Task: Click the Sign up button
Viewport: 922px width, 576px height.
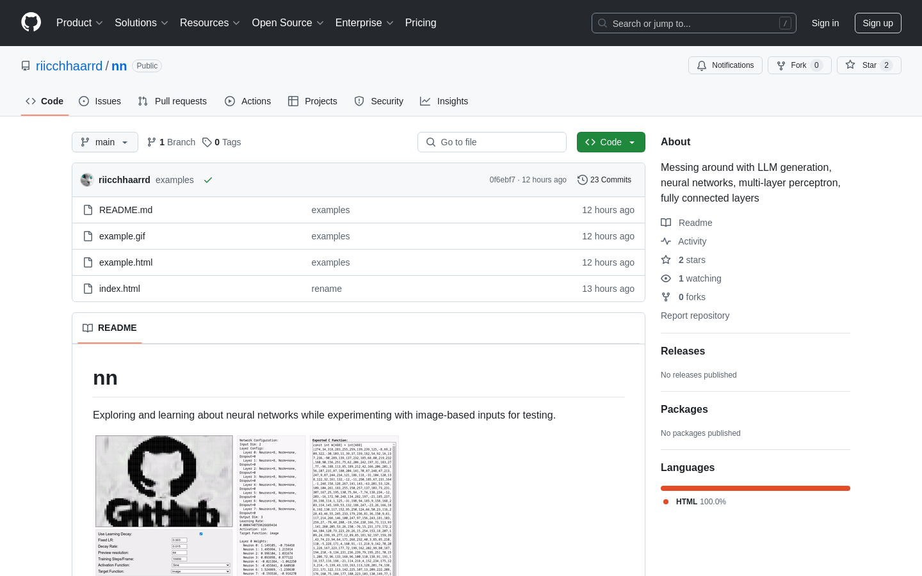Action: tap(878, 23)
